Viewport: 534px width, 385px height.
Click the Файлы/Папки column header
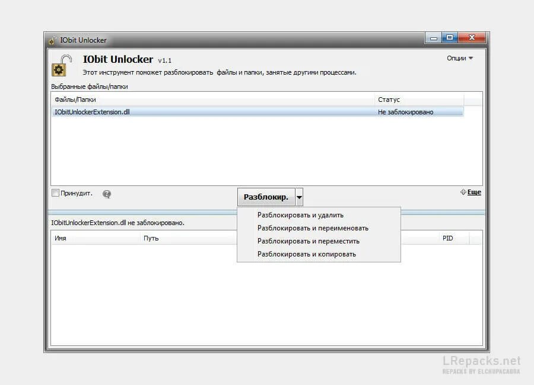pos(213,100)
